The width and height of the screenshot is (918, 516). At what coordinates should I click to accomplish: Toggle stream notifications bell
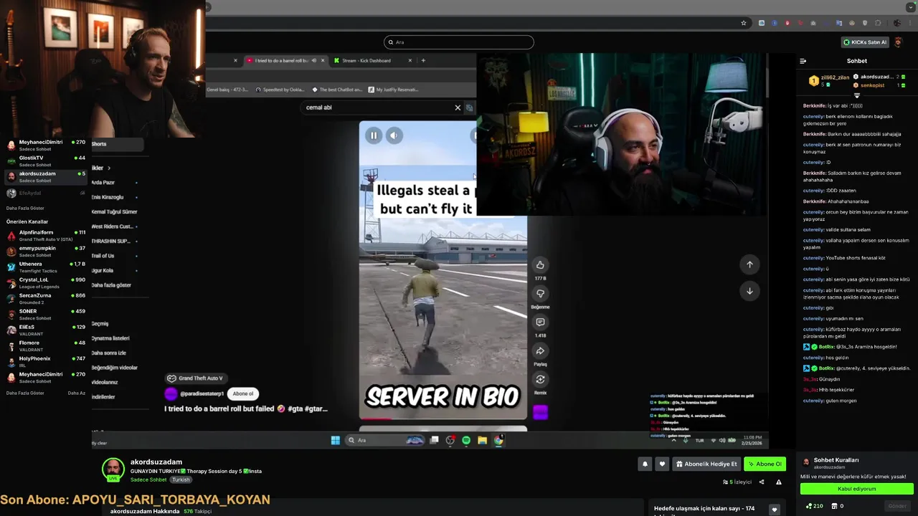pyautogui.click(x=645, y=464)
